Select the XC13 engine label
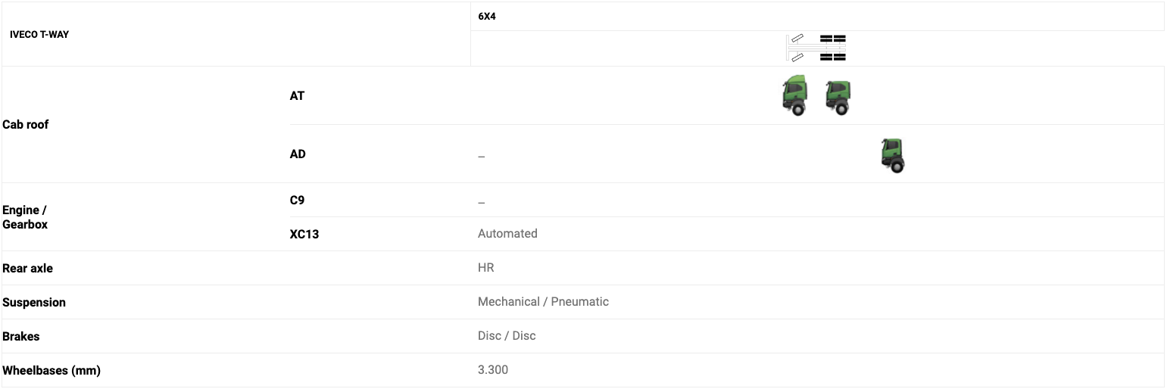1167x389 pixels. pyautogui.click(x=304, y=234)
